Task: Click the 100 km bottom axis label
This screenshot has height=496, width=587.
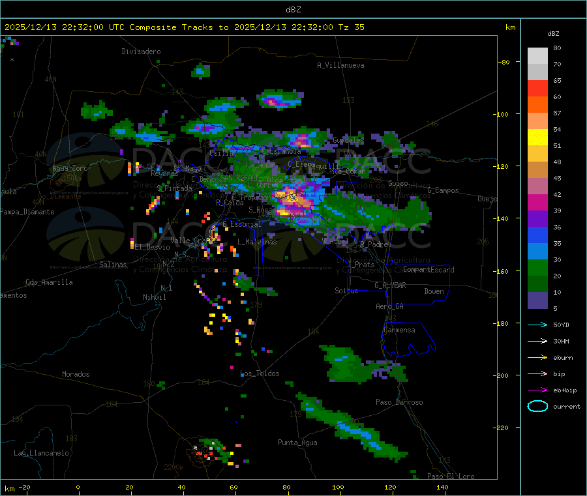Action: pos(338,487)
